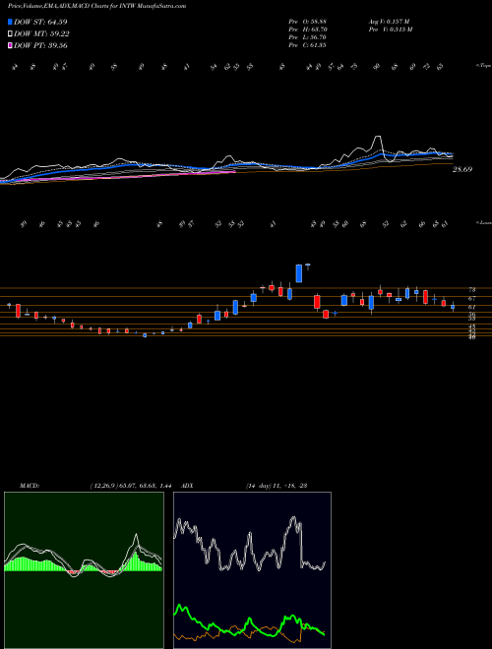The width and height of the screenshot is (492, 649).
Task: Click the last blue candlestick on right
Action: pos(453,307)
